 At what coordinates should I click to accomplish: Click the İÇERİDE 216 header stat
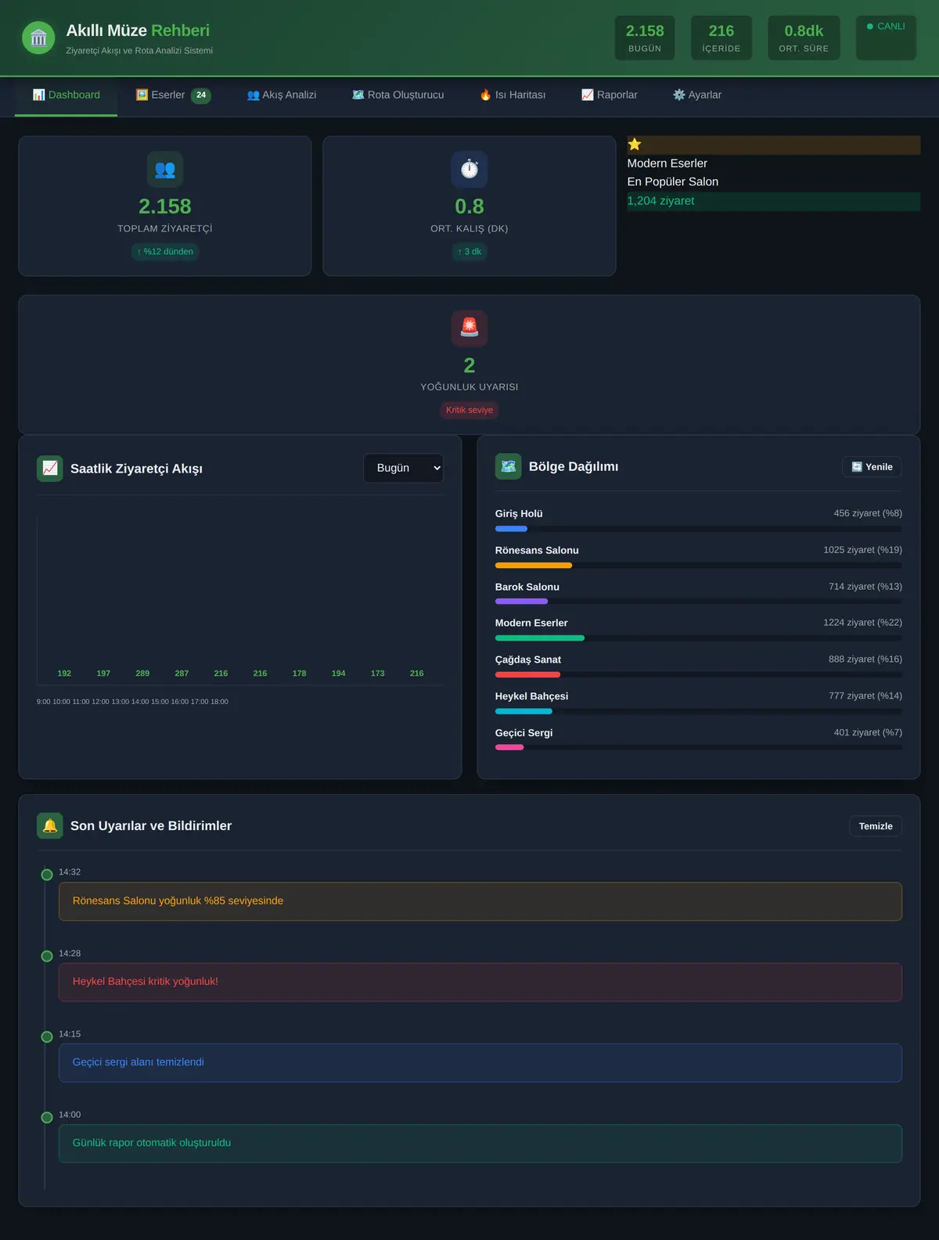pyautogui.click(x=721, y=38)
